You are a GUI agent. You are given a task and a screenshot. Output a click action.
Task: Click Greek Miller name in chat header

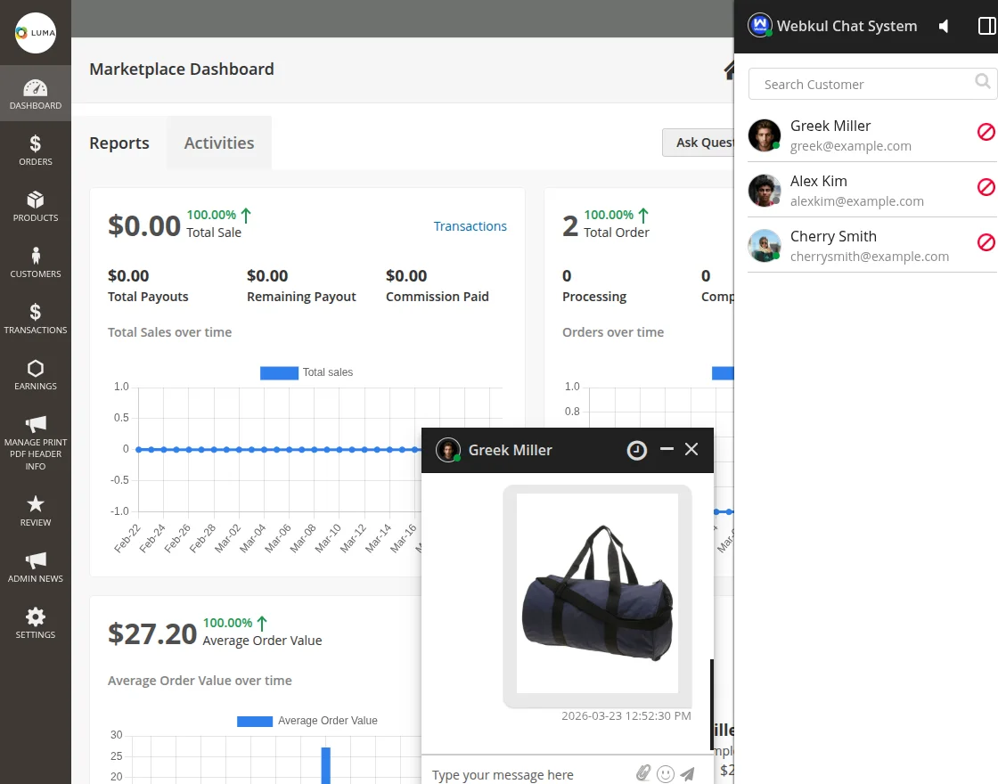pyautogui.click(x=510, y=450)
